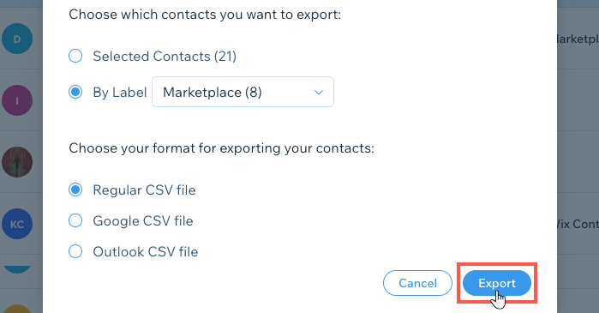
Task: Click the By Label text
Action: [x=120, y=93]
